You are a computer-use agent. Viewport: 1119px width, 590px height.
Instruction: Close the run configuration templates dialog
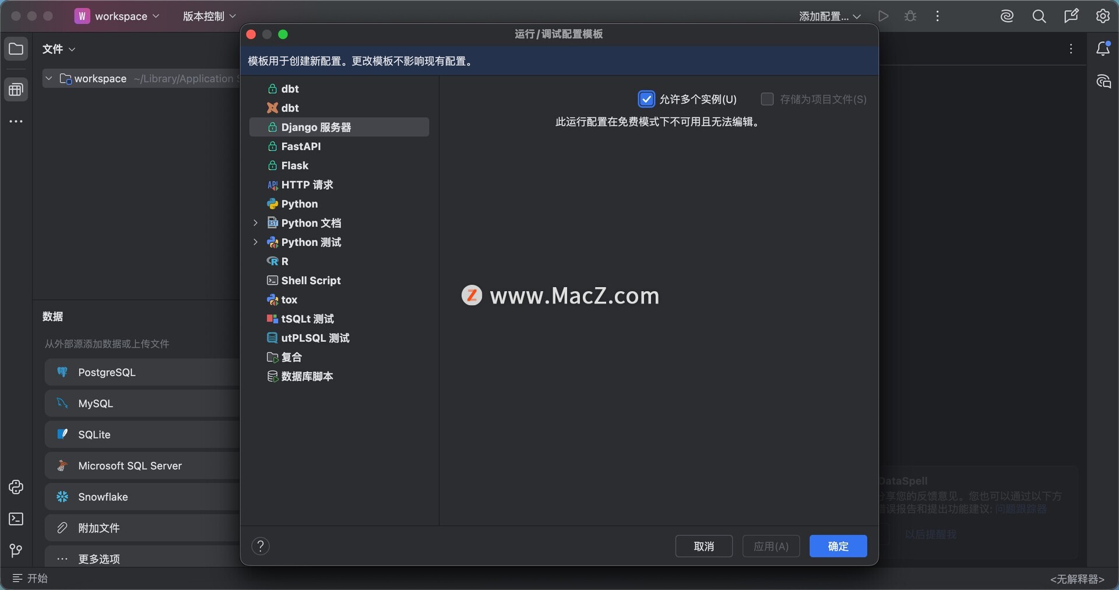click(x=251, y=35)
